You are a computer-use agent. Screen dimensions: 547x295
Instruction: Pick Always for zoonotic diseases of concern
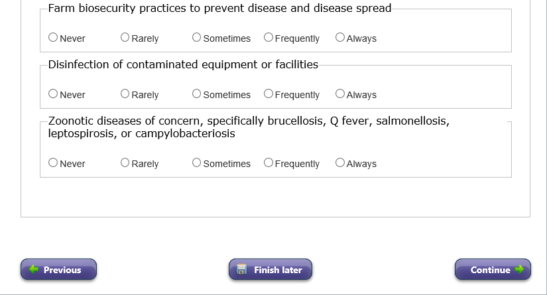coord(339,163)
